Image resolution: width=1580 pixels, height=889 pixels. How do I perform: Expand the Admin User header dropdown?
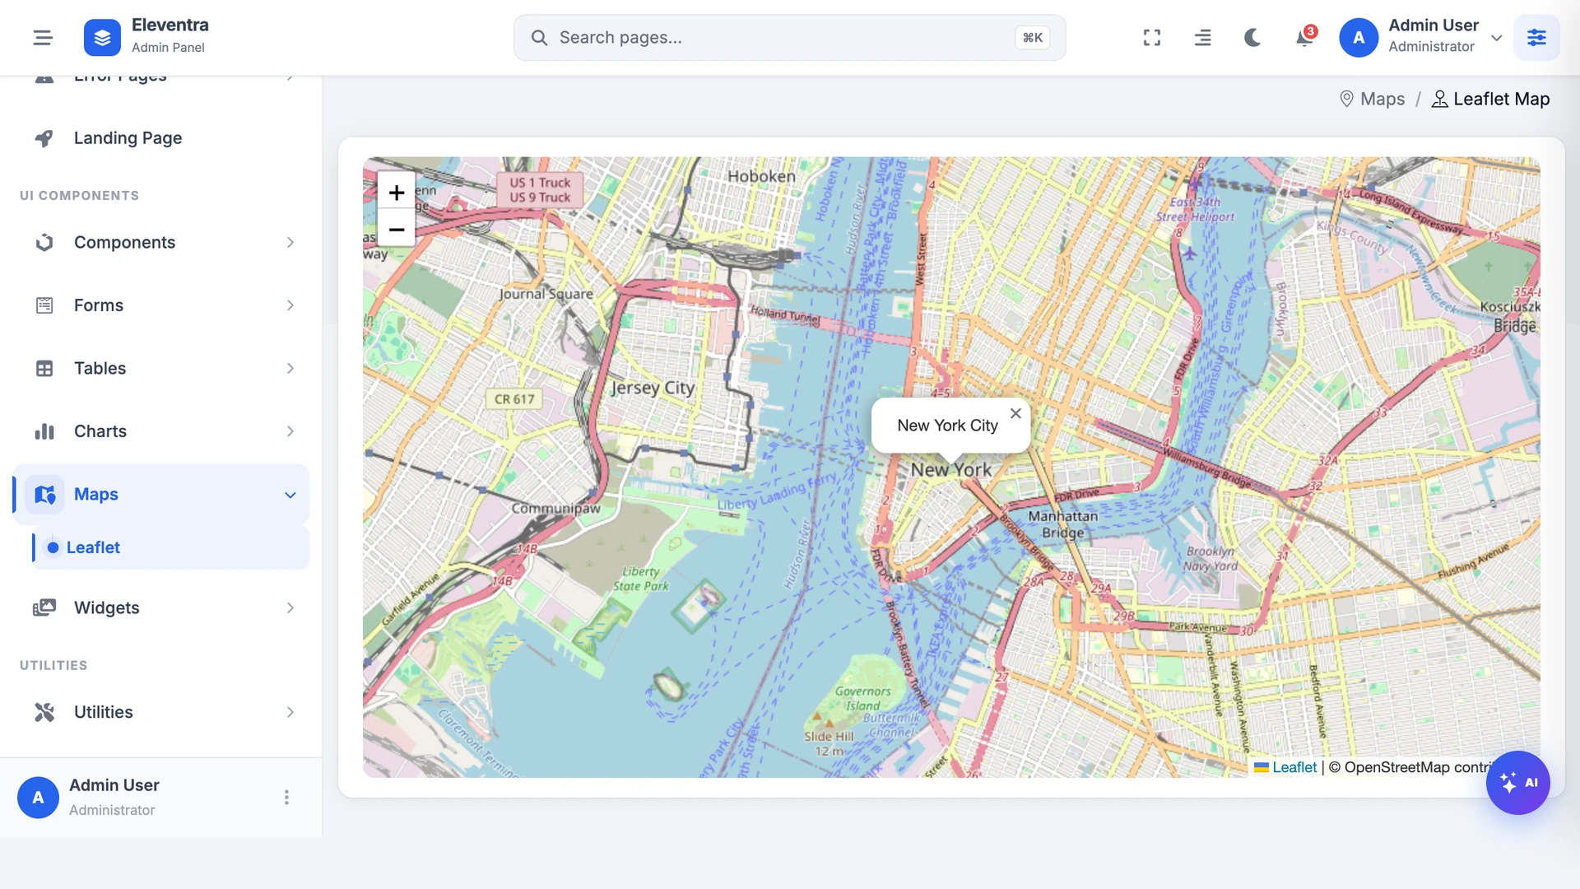[1497, 37]
